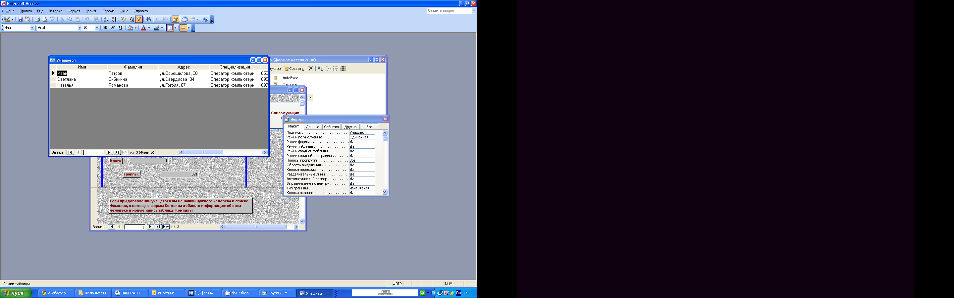Switch to 'Группы : ф...' taskbar item
This screenshot has width=954, height=298.
[277, 293]
